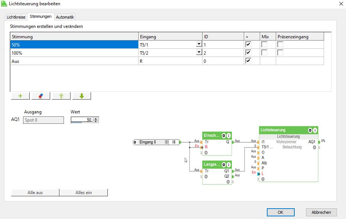Image resolution: width=346 pixels, height=219 pixels.
Task: Click the Lichtsteuerung window title icon
Action: [4, 4]
